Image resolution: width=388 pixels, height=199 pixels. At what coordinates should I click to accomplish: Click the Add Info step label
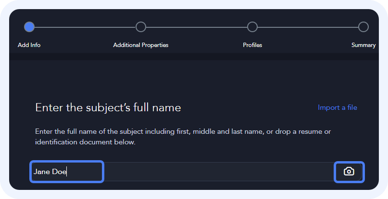click(x=29, y=45)
